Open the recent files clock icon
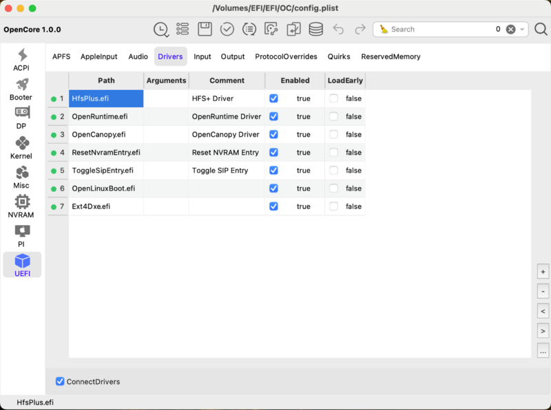The image size is (551, 410). 160,29
